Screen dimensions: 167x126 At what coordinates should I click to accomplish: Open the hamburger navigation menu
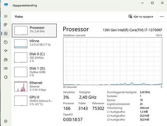coord(6,16)
